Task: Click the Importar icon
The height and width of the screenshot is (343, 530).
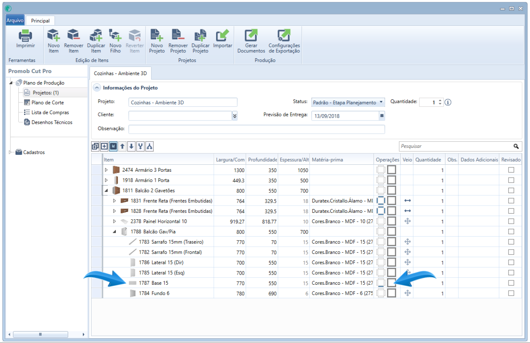Action: 222,36
